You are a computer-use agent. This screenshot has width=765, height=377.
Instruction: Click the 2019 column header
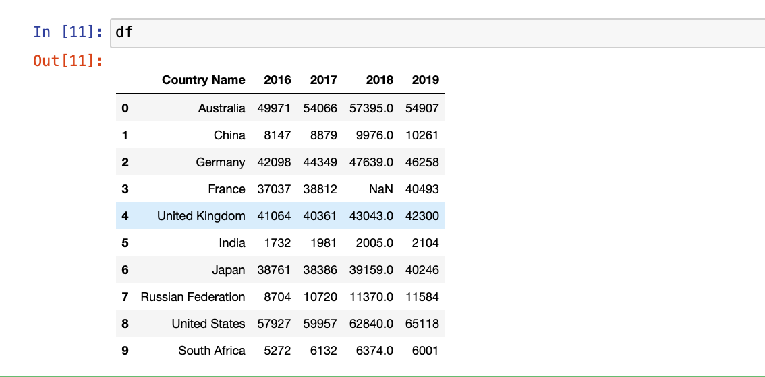(x=425, y=80)
